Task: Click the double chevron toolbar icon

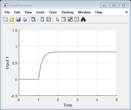Action: click(x=77, y=19)
